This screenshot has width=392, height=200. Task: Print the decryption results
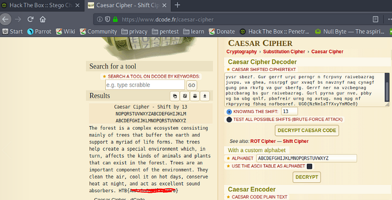click(195, 96)
